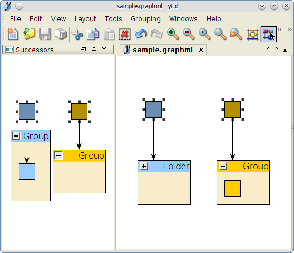This screenshot has height=253, width=294.
Task: Reset zoom with the 1:1 icon
Action: [x=204, y=34]
